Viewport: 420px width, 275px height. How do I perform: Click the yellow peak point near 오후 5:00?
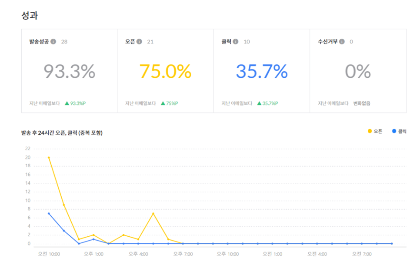(x=153, y=213)
